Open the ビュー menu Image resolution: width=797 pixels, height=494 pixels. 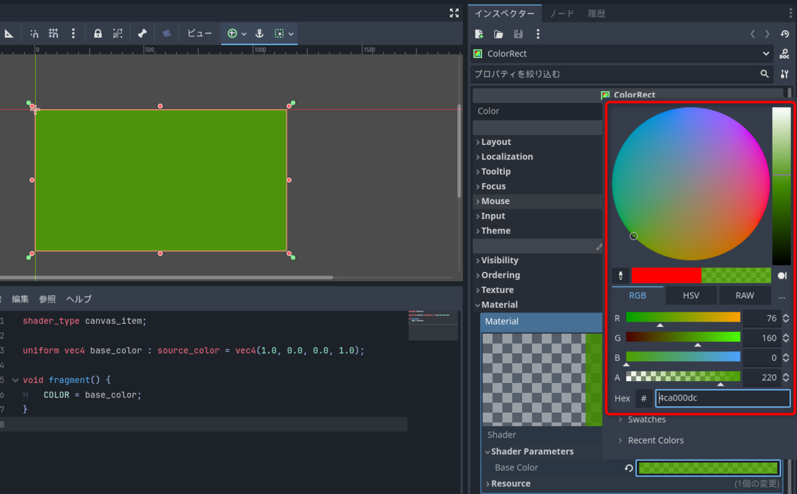click(199, 33)
